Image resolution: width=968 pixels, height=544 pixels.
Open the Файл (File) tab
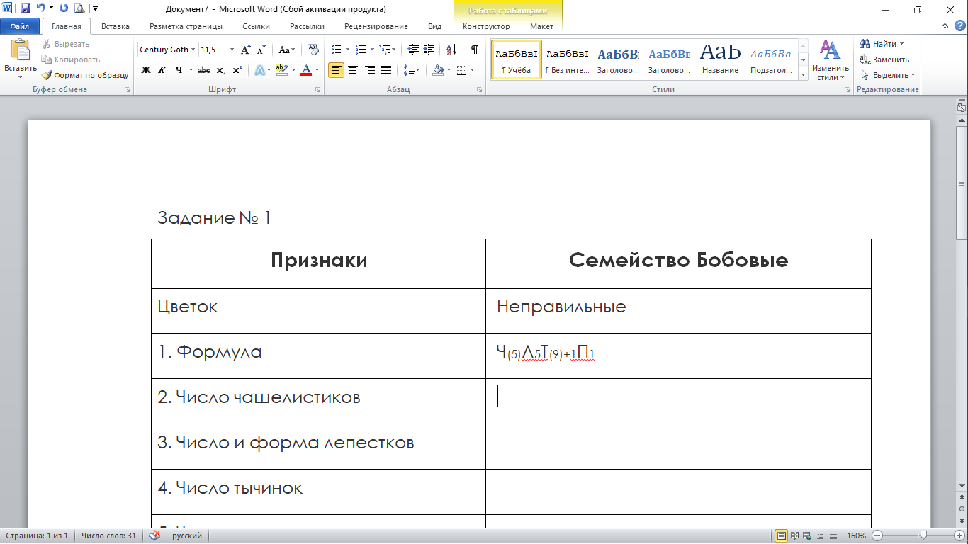tap(20, 26)
